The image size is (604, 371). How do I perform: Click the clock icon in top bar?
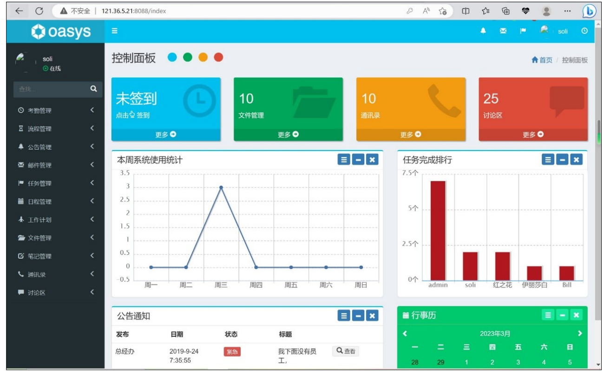[x=584, y=31]
